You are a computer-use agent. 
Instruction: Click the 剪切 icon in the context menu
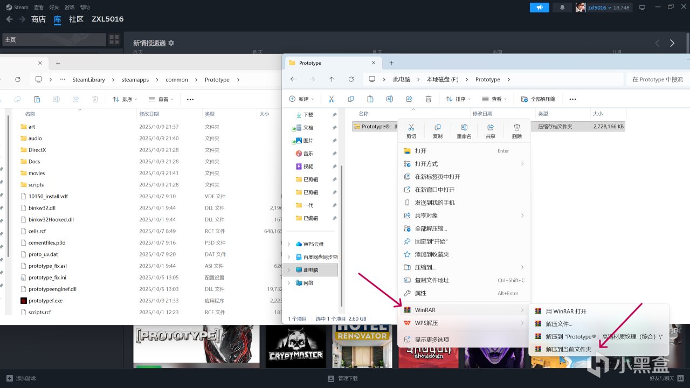[411, 131]
